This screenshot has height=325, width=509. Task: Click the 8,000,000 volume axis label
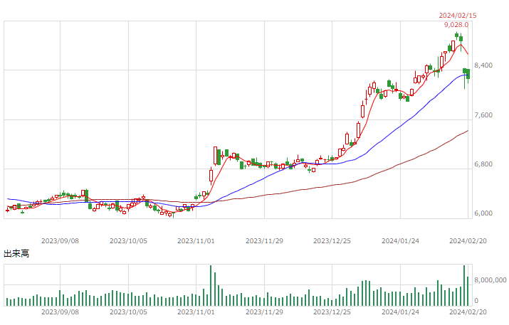coord(490,280)
